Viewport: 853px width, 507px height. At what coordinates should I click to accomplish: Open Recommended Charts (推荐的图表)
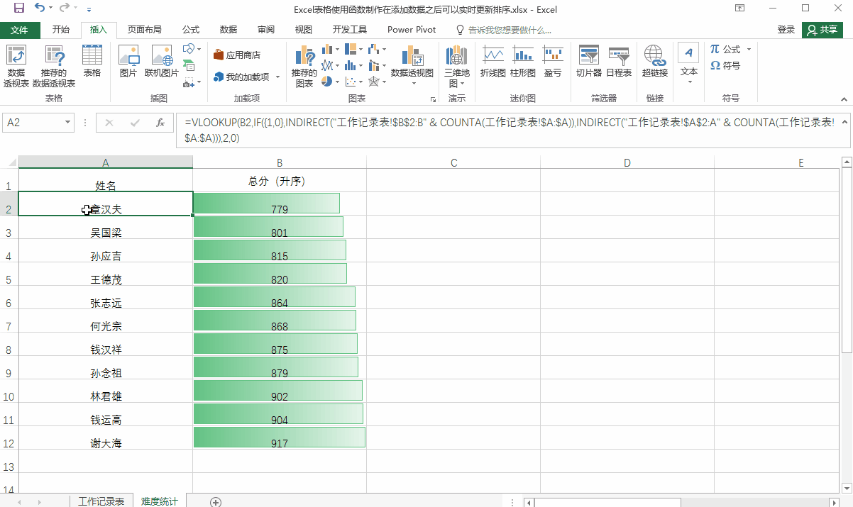[304, 67]
